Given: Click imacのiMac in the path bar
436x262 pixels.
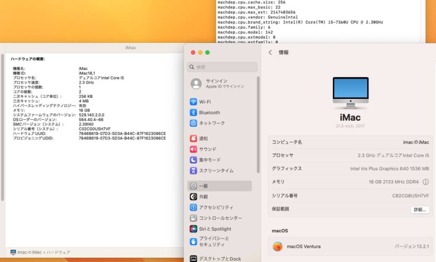Looking at the screenshot, I should (29, 252).
